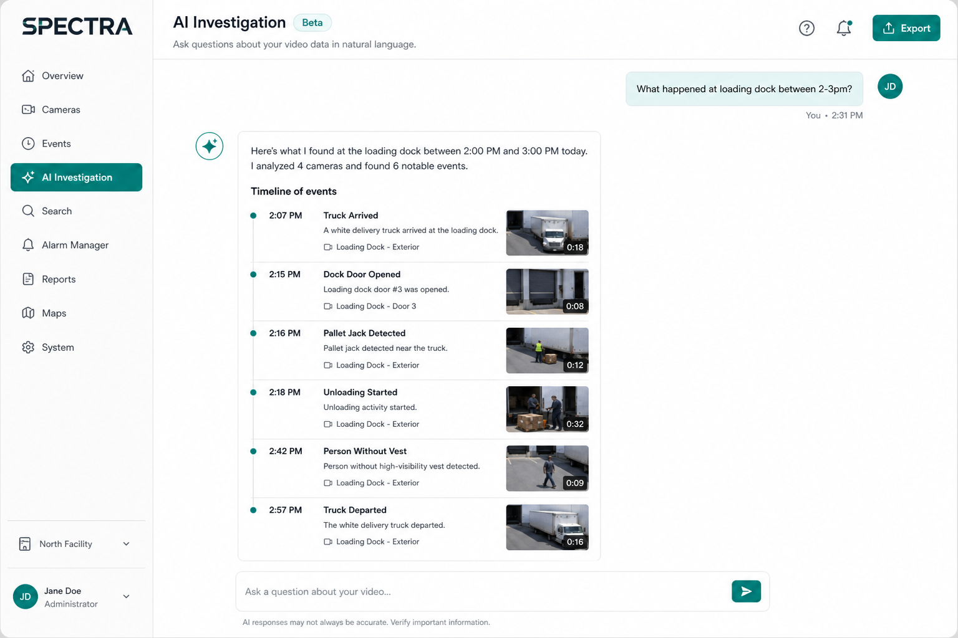Screen dimensions: 958x638
Task: Click the user question message bubble
Action: (744, 89)
